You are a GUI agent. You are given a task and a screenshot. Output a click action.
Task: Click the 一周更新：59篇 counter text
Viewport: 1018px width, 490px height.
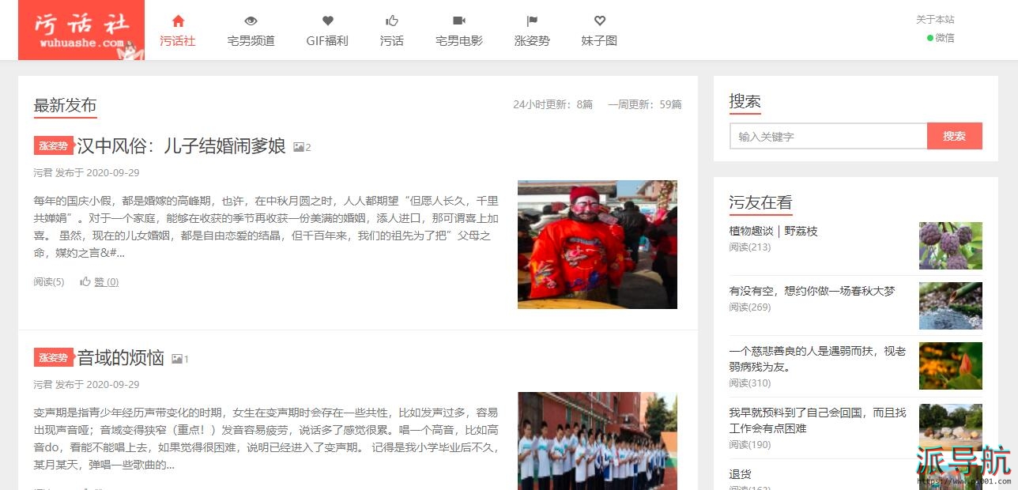tap(645, 104)
